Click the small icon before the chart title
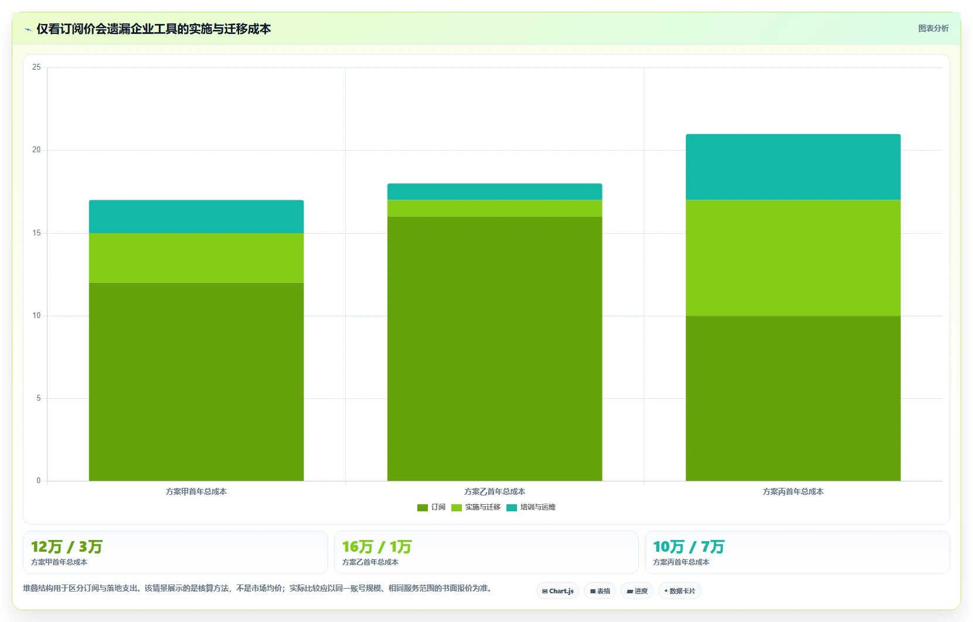 coord(28,29)
